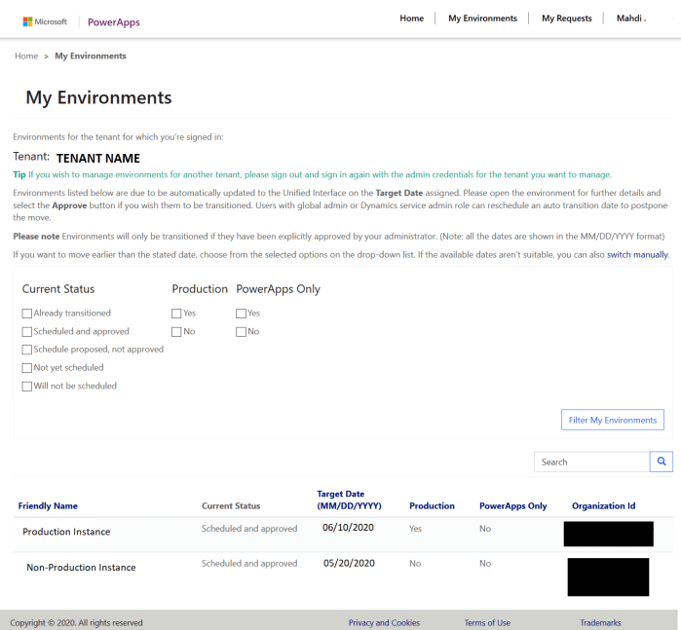Click the Home breadcrumb link
Viewport: 681px width, 630px height.
26,56
